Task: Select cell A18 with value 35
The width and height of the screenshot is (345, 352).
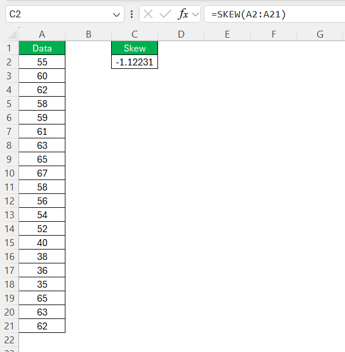Action: coord(42,284)
